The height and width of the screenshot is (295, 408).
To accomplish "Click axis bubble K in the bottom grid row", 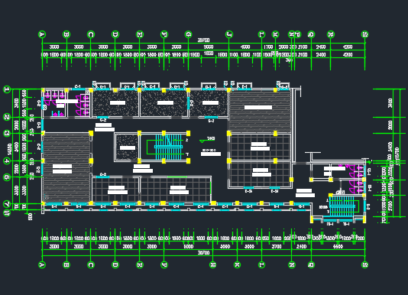I will tap(238, 264).
